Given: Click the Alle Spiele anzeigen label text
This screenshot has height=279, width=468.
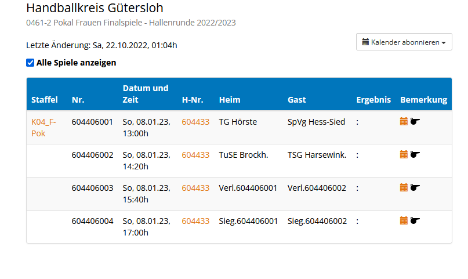Looking at the screenshot, I should coord(76,63).
